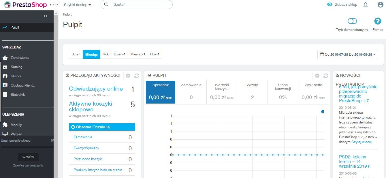Show the Wartość koszyka chart tile
386x178 pixels.
pyautogui.click(x=222, y=92)
